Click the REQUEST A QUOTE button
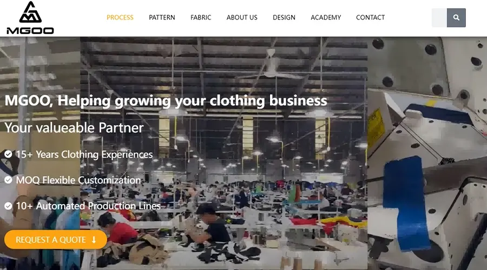This screenshot has width=487, height=270. 56,240
